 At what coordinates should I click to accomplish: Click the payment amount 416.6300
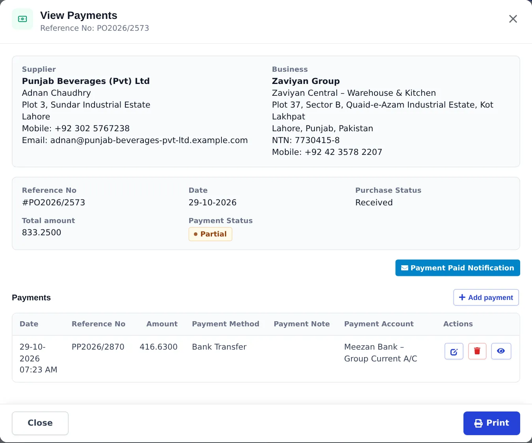[158, 347]
